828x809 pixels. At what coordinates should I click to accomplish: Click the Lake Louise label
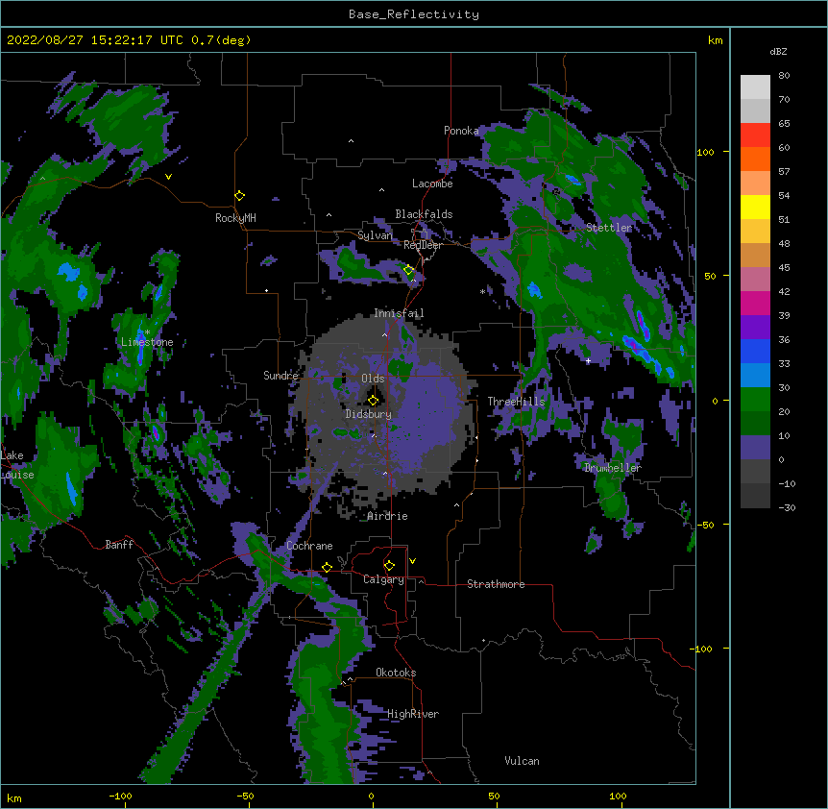click(x=17, y=465)
